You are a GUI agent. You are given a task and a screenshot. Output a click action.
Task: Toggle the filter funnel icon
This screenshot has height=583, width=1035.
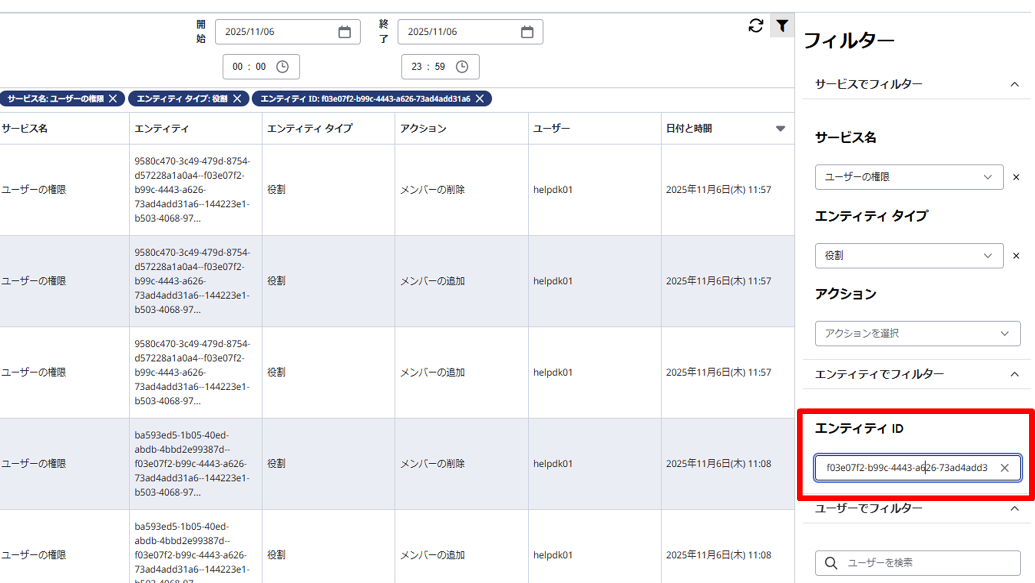(782, 26)
